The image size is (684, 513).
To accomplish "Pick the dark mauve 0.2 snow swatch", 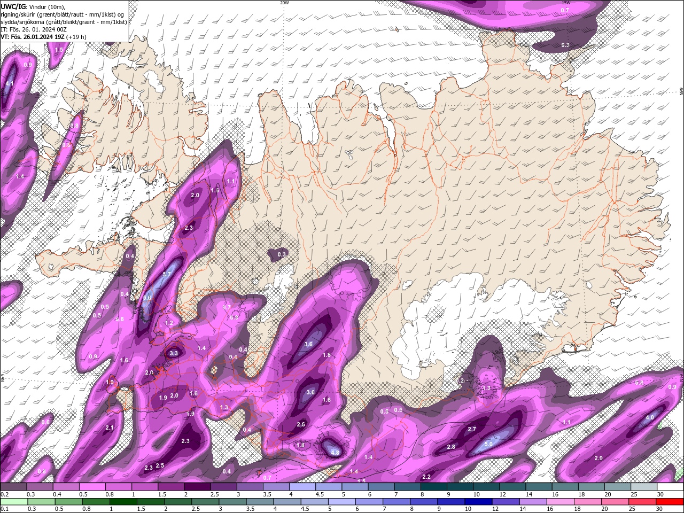I will coord(13,487).
